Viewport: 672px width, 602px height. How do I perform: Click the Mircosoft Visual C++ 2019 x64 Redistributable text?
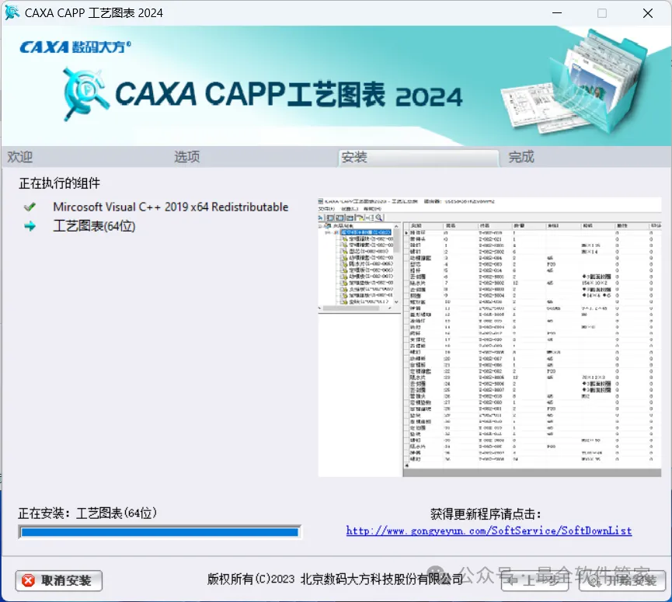pos(171,207)
